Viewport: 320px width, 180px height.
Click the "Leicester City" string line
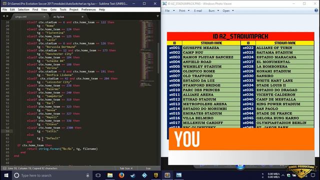(54, 82)
